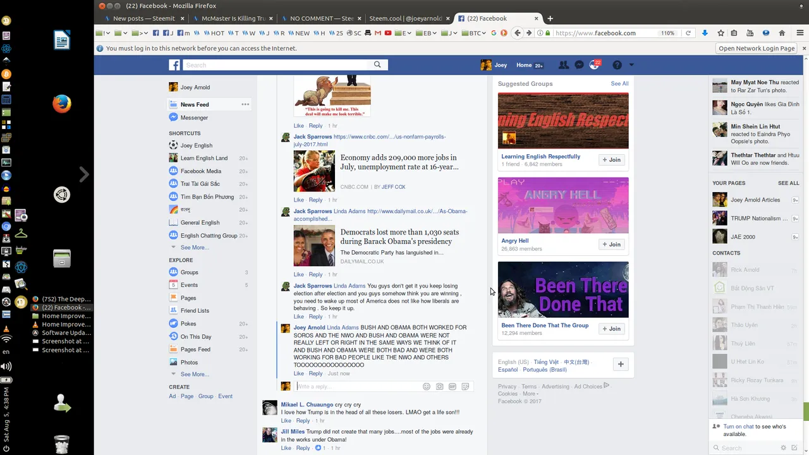The image size is (809, 455).
Task: Click the Firefox downloads arrow icon
Action: point(705,33)
